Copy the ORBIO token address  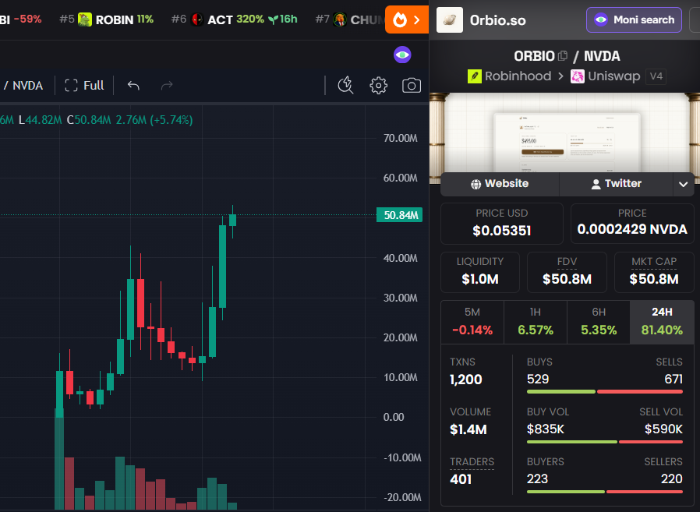point(563,56)
